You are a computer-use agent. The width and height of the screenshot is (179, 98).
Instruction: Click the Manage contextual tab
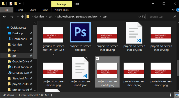pos(62,4)
